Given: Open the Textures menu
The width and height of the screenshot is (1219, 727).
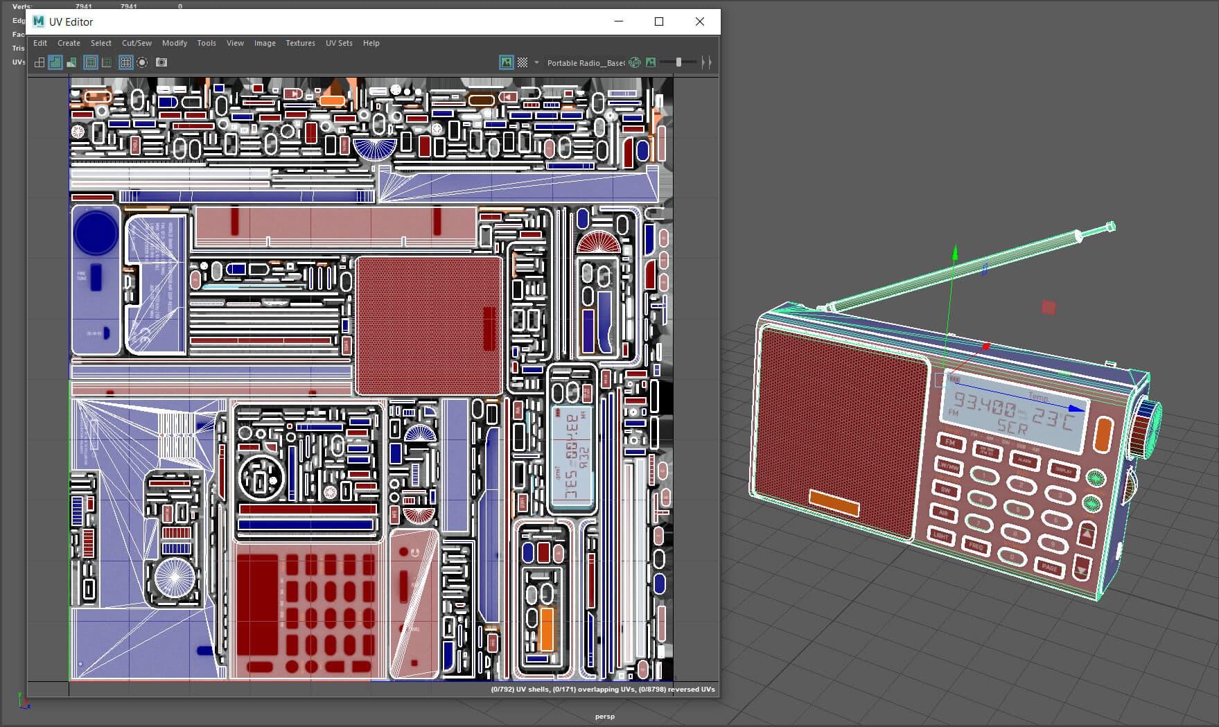Looking at the screenshot, I should 300,43.
